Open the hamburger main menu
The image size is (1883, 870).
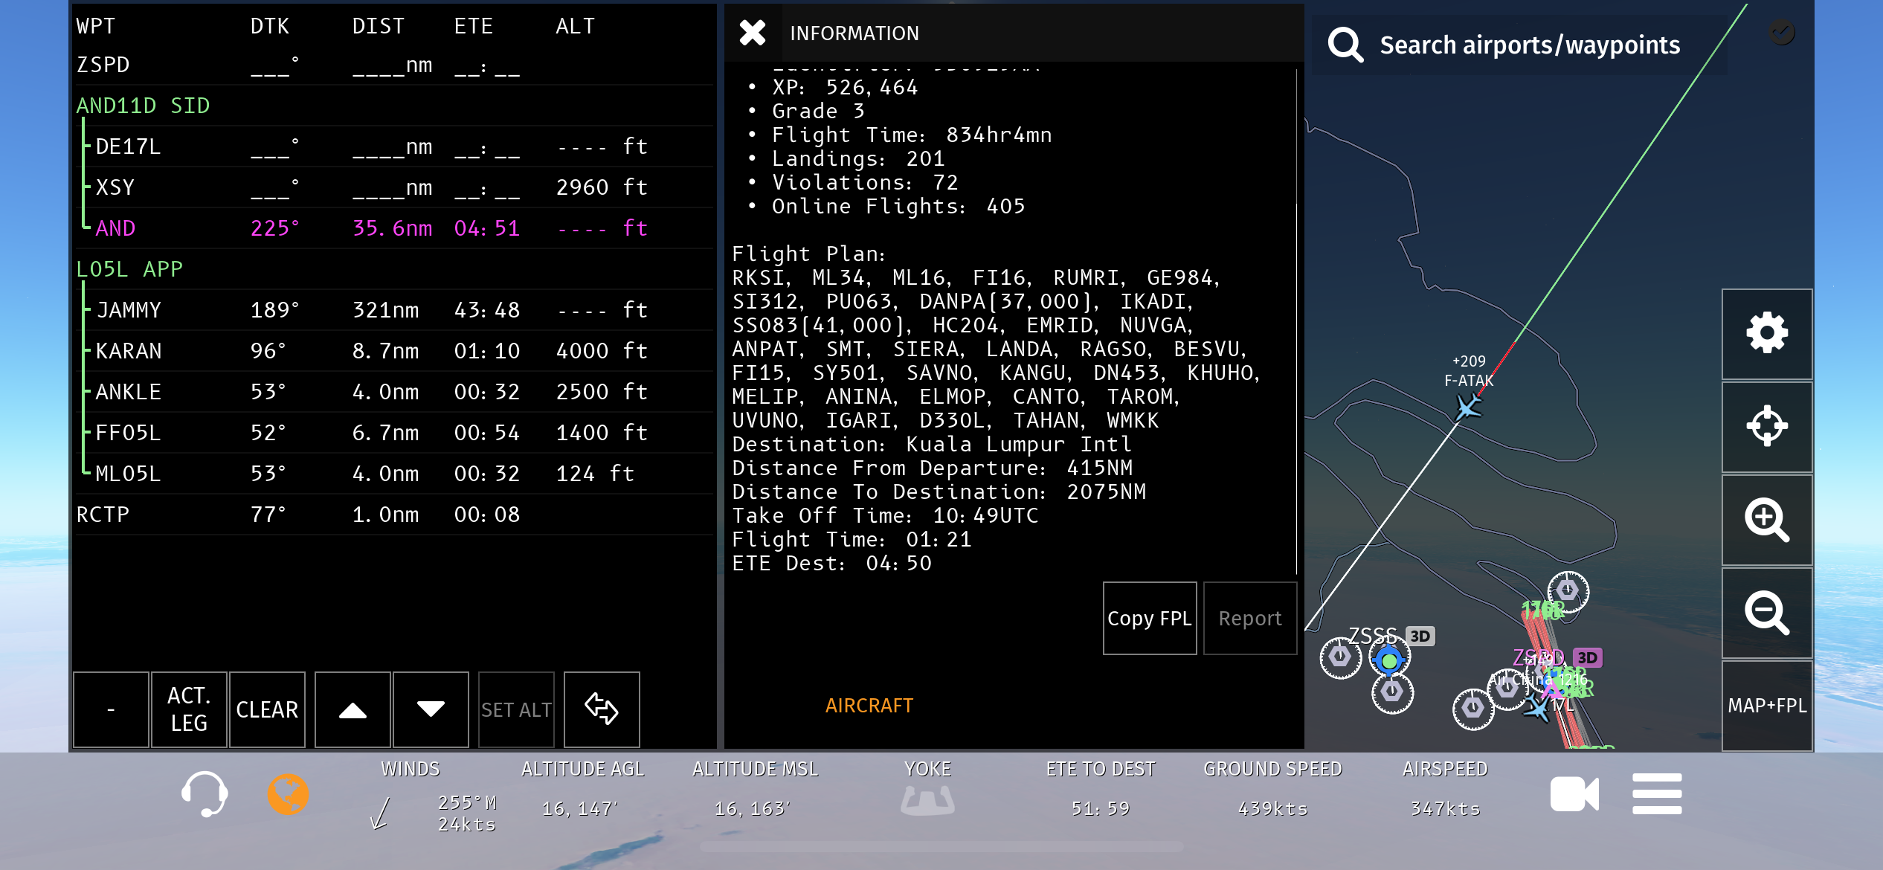(1656, 794)
